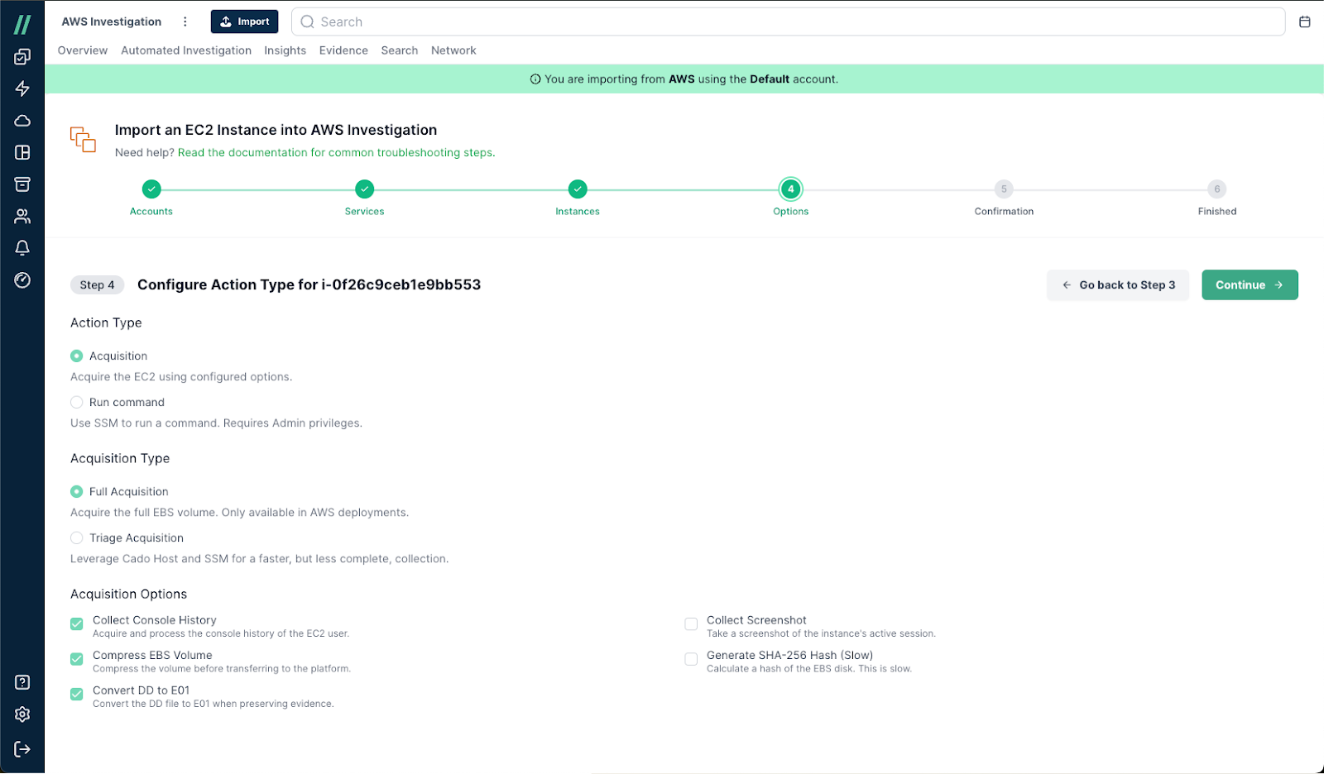Viewport: 1324px width, 774px height.
Task: Open the Evidence tab
Action: [343, 50]
